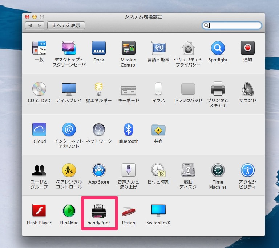
Task: Click the すべてを表示 (Show All) button
Action: point(66,25)
